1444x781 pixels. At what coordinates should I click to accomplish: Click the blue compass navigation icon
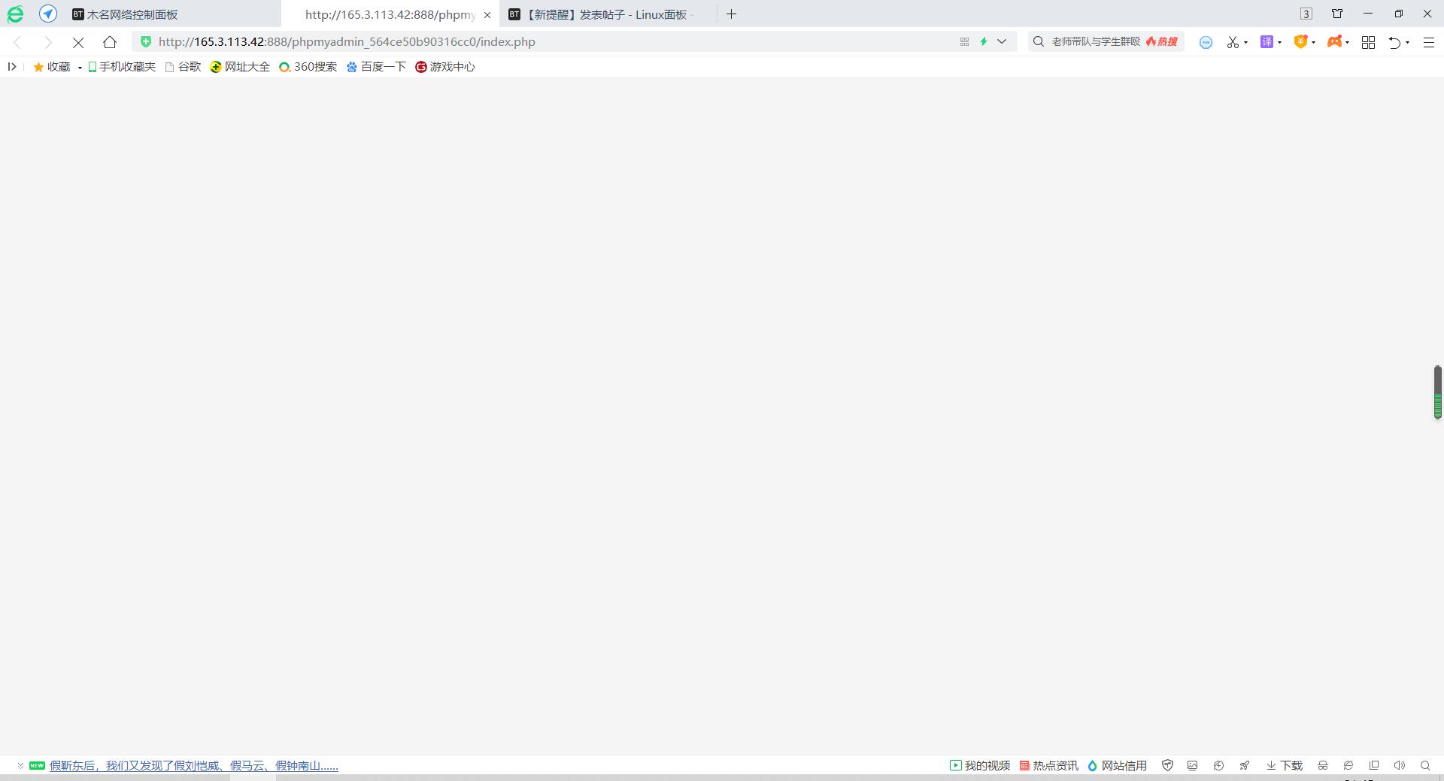coord(48,14)
